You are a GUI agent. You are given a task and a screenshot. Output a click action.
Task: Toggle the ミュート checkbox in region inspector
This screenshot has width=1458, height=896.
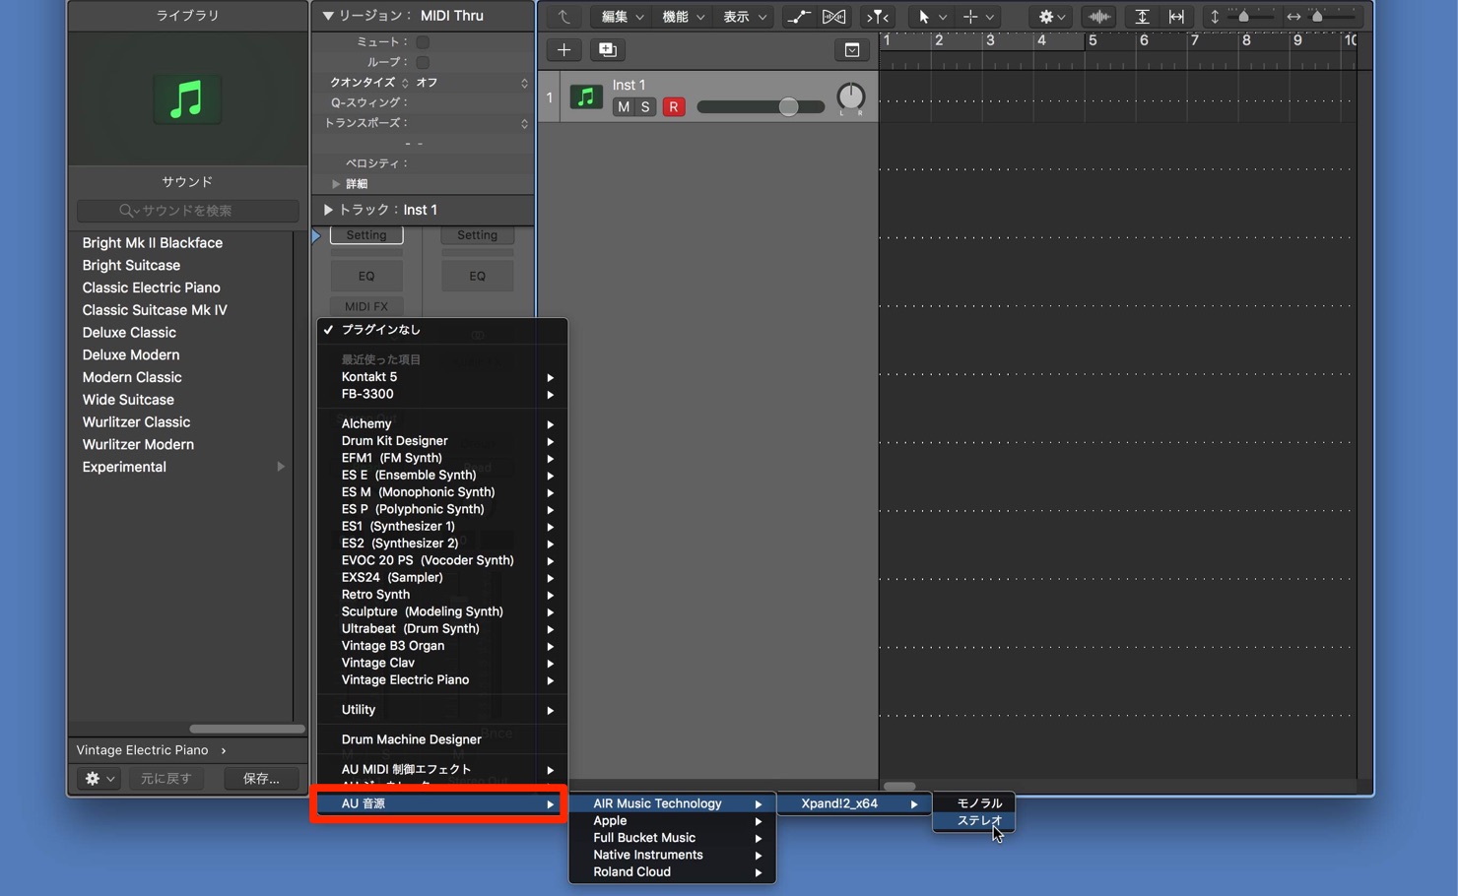tap(423, 42)
